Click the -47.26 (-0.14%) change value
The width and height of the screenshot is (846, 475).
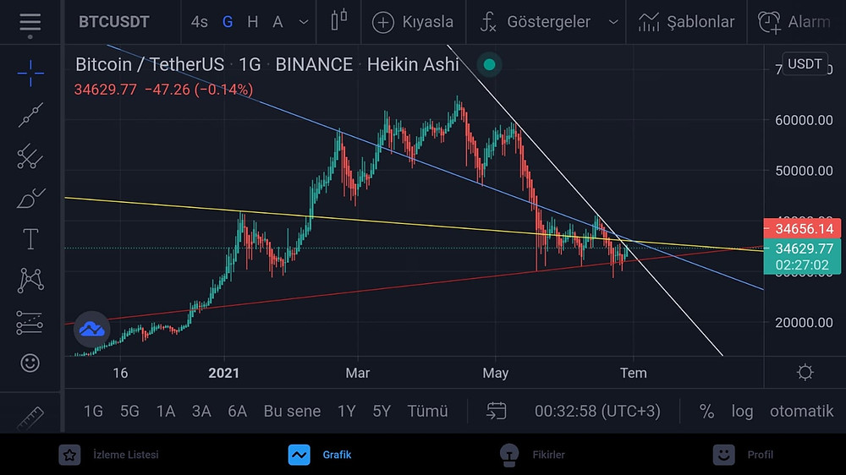pyautogui.click(x=199, y=90)
